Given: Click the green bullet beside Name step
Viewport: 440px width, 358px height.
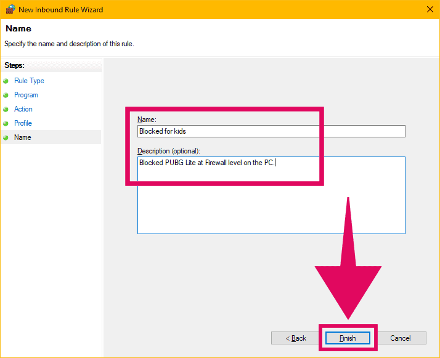Looking at the screenshot, I should (6, 137).
